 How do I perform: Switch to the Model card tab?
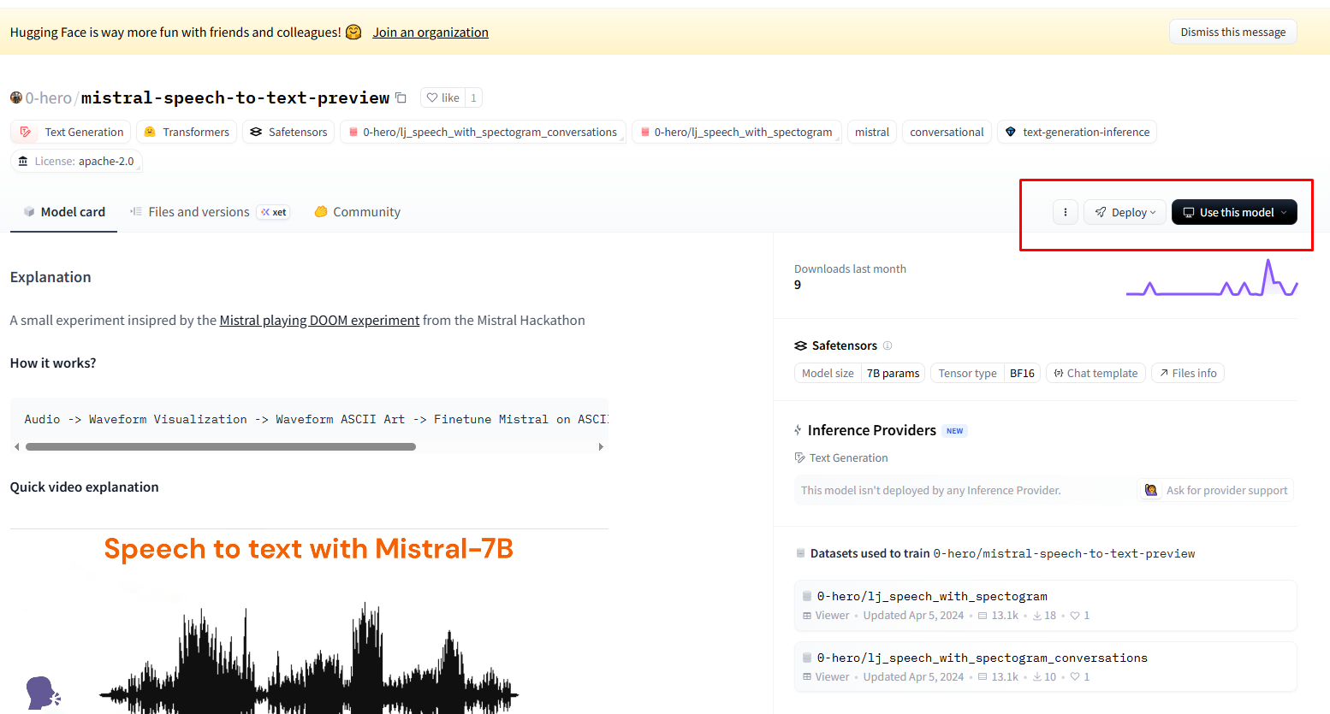coord(64,212)
